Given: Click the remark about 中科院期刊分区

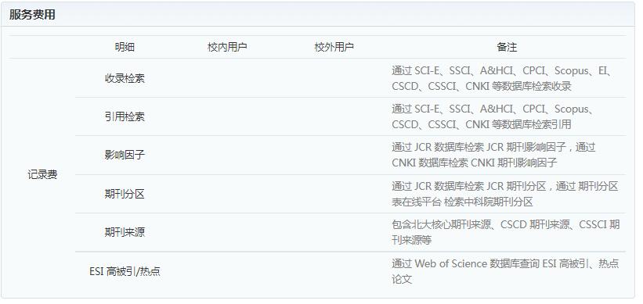Looking at the screenshot, I should tap(505, 194).
